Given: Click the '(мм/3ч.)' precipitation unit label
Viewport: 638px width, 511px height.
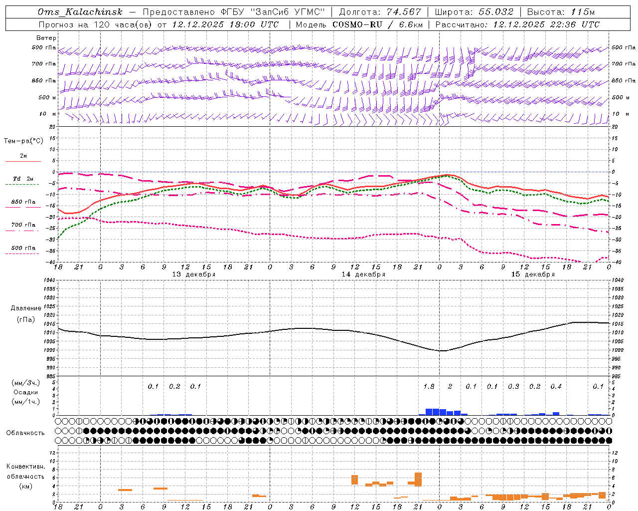Looking at the screenshot, I should point(25,383).
